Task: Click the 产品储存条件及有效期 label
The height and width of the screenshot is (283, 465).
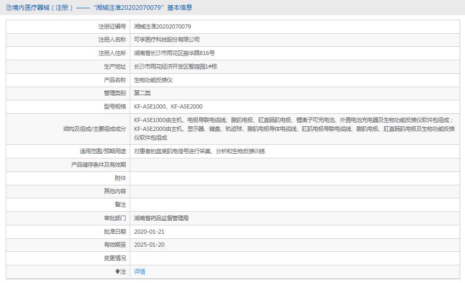Action: pos(99,165)
